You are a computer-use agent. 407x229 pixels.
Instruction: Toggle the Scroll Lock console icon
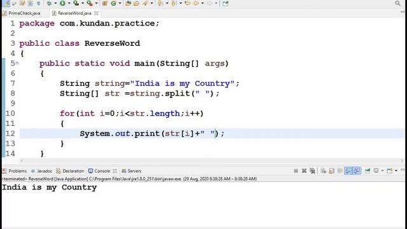tap(332, 170)
